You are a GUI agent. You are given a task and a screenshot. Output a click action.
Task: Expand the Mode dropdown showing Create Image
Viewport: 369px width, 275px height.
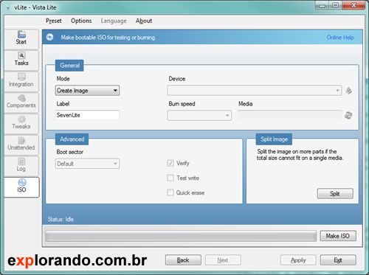[87, 91]
